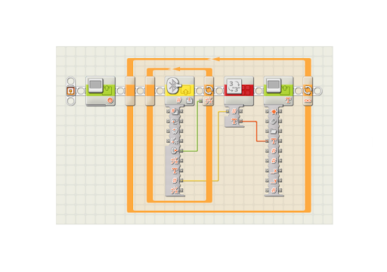Click the file folder plug on Display hub
The width and height of the screenshot is (387, 272).
coord(274,131)
